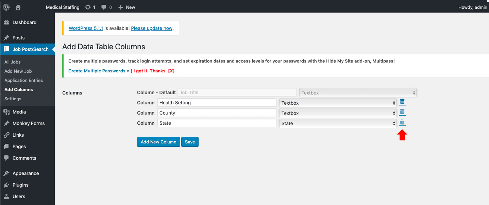Open type dropdown for County column

pos(338,113)
